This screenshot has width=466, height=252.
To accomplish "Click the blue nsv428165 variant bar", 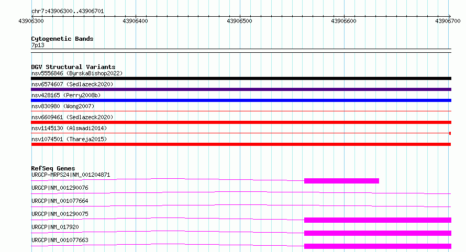I will tap(241, 100).
